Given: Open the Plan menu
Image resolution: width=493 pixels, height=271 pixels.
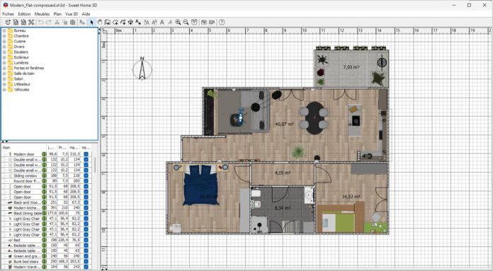Looking at the screenshot, I should pyautogui.click(x=57, y=14).
